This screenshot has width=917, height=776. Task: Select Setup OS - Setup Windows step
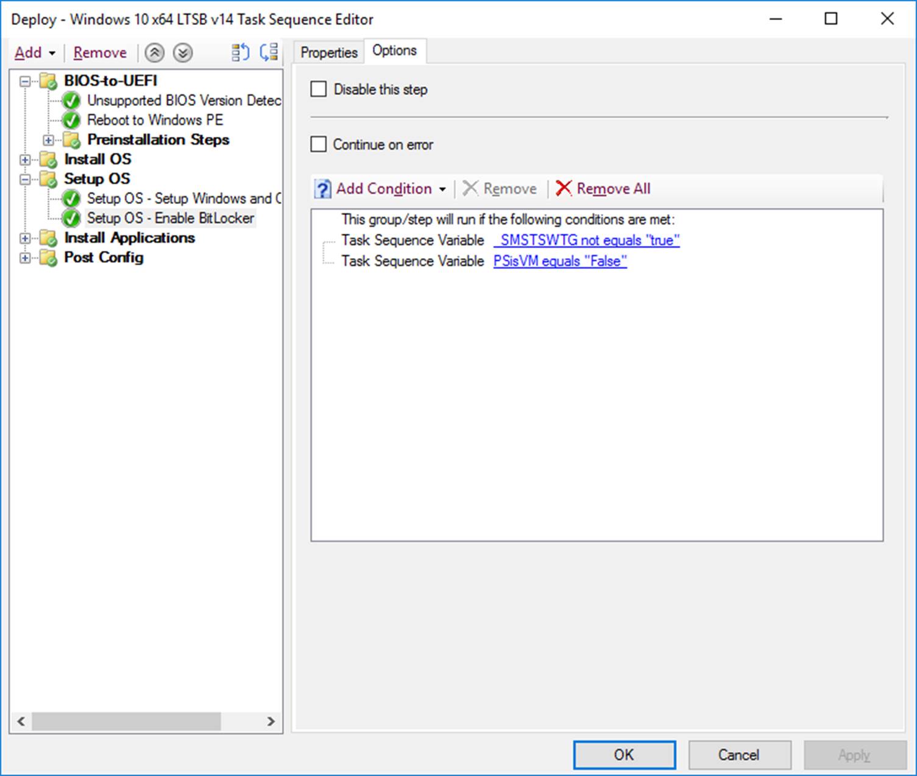[184, 198]
